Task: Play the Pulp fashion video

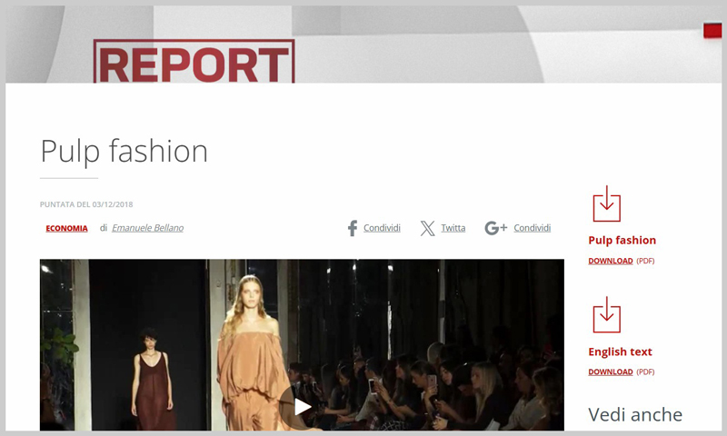Action: click(303, 407)
